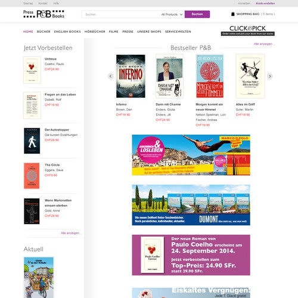The width and height of the screenshot is (298, 298).
Task: Open the Click & Pick banner
Action: pos(248,30)
